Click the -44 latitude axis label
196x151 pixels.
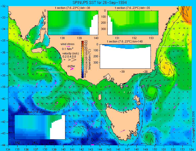pyautogui.click(x=3, y=145)
